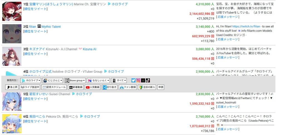Click 宝鐘マリン channel thumbnail
285x135 pixels.
tap(12, 11)
